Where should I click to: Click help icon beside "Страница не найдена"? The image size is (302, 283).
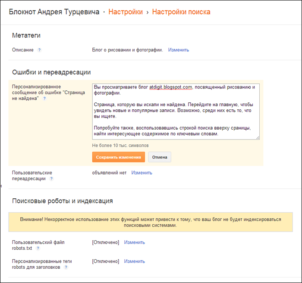[44, 99]
